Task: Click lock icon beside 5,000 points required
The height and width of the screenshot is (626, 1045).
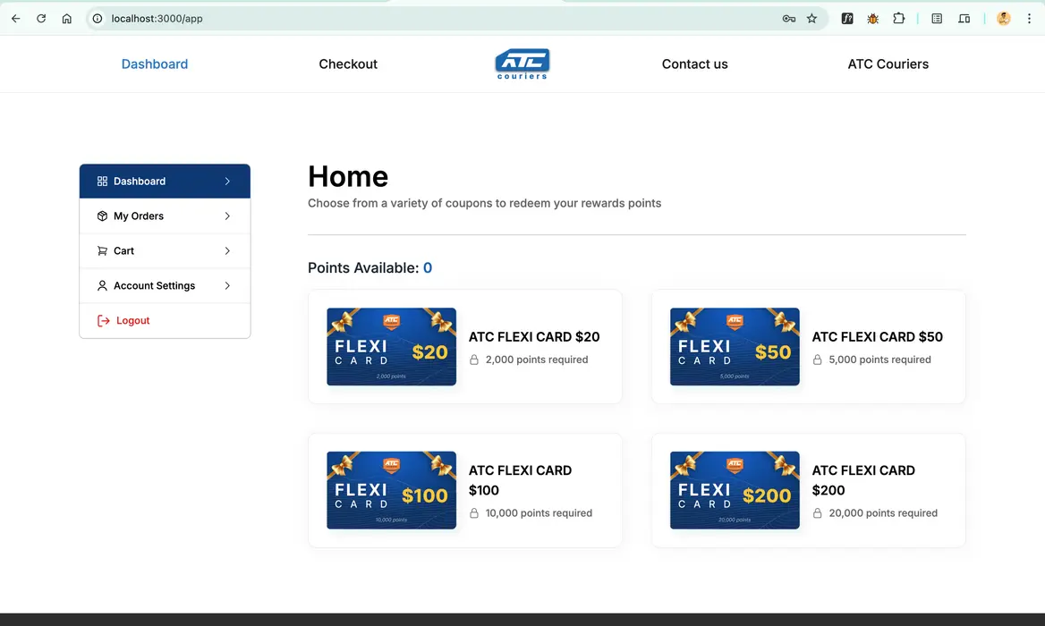Action: (x=817, y=360)
